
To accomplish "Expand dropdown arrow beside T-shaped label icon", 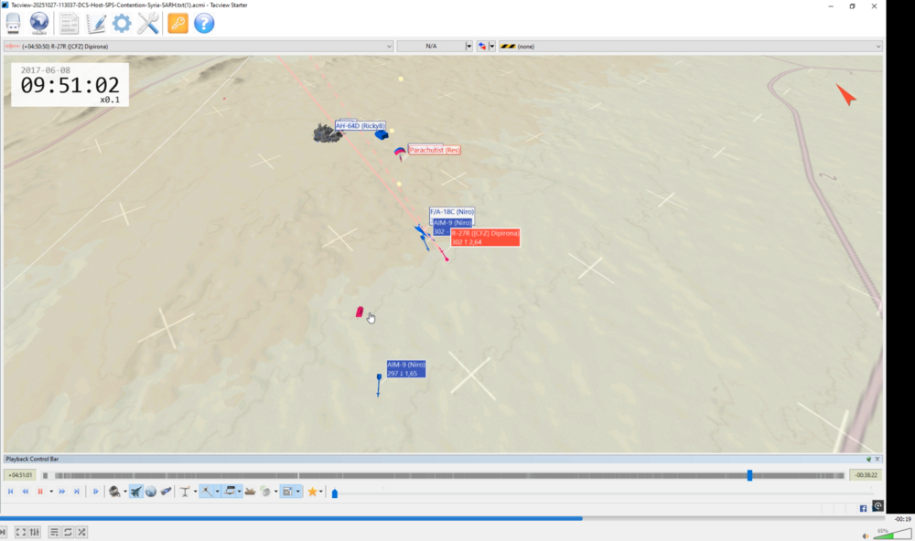I will [x=195, y=492].
